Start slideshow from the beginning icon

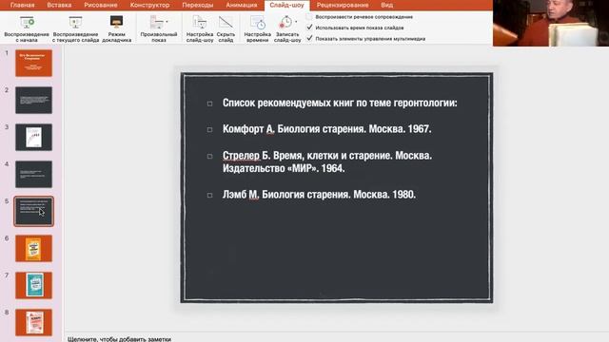27,23
